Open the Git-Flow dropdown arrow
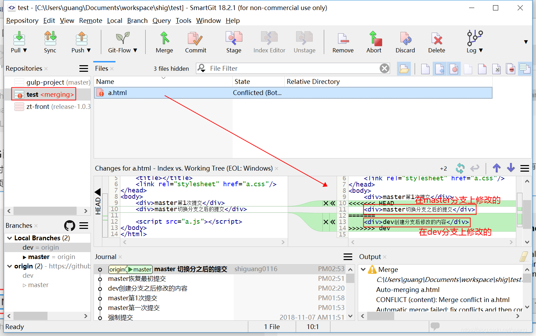The image size is (536, 336). pos(135,50)
